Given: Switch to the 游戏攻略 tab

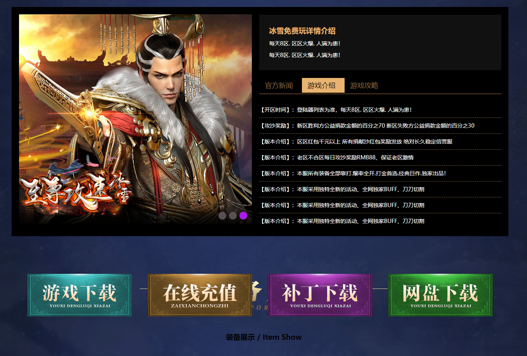Looking at the screenshot, I should [364, 85].
